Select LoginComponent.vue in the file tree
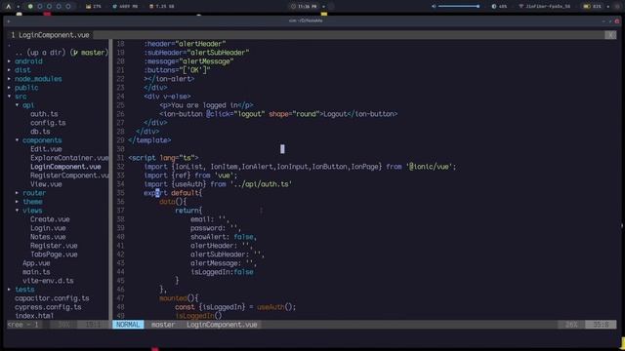 [x=65, y=167]
